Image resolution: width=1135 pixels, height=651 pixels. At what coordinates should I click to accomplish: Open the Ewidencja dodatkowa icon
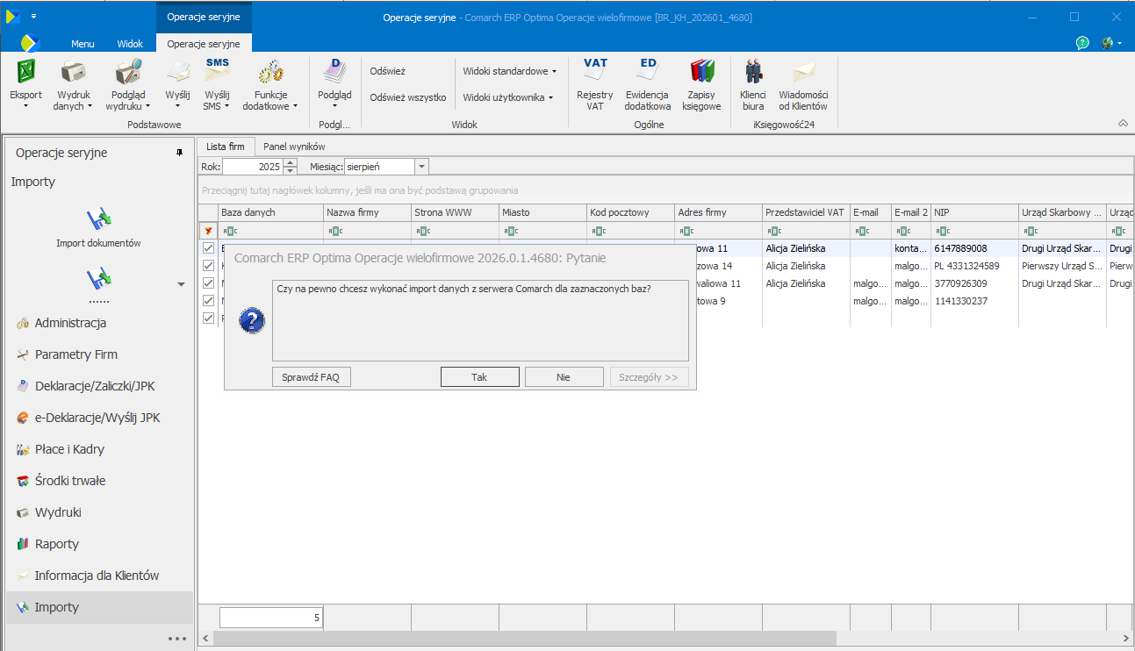[x=648, y=71]
